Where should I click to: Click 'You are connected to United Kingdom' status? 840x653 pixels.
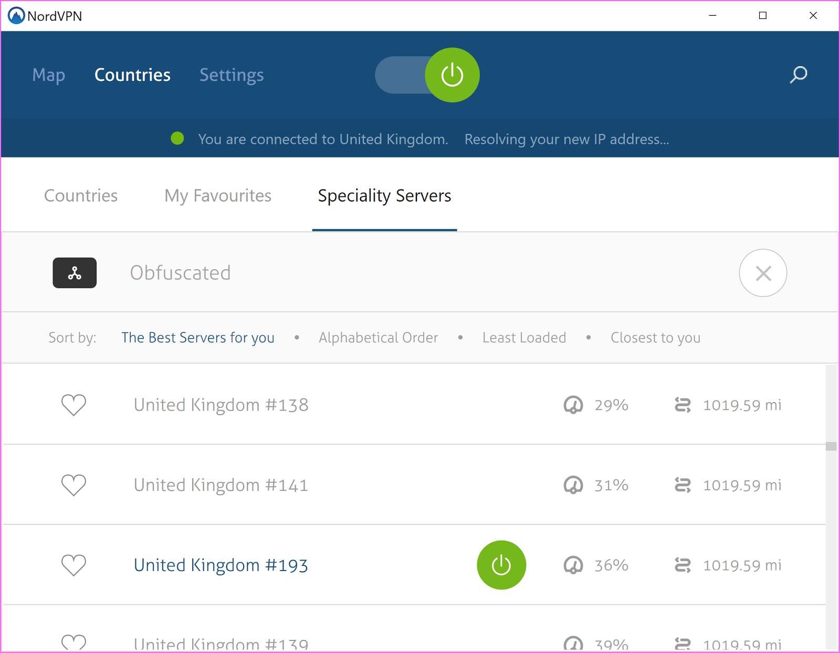(x=323, y=139)
